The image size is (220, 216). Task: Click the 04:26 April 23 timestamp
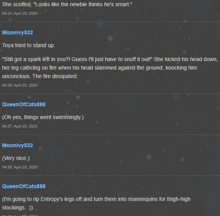point(20,85)
